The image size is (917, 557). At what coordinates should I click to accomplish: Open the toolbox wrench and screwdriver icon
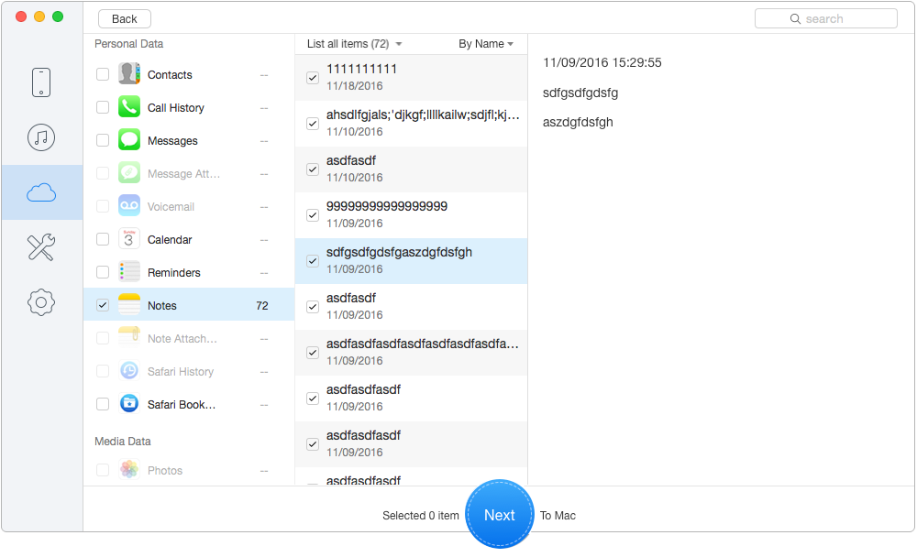point(41,247)
